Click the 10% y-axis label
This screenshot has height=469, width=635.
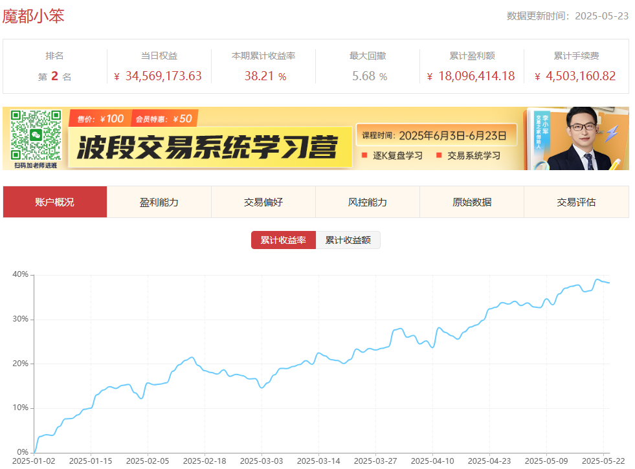[20, 408]
